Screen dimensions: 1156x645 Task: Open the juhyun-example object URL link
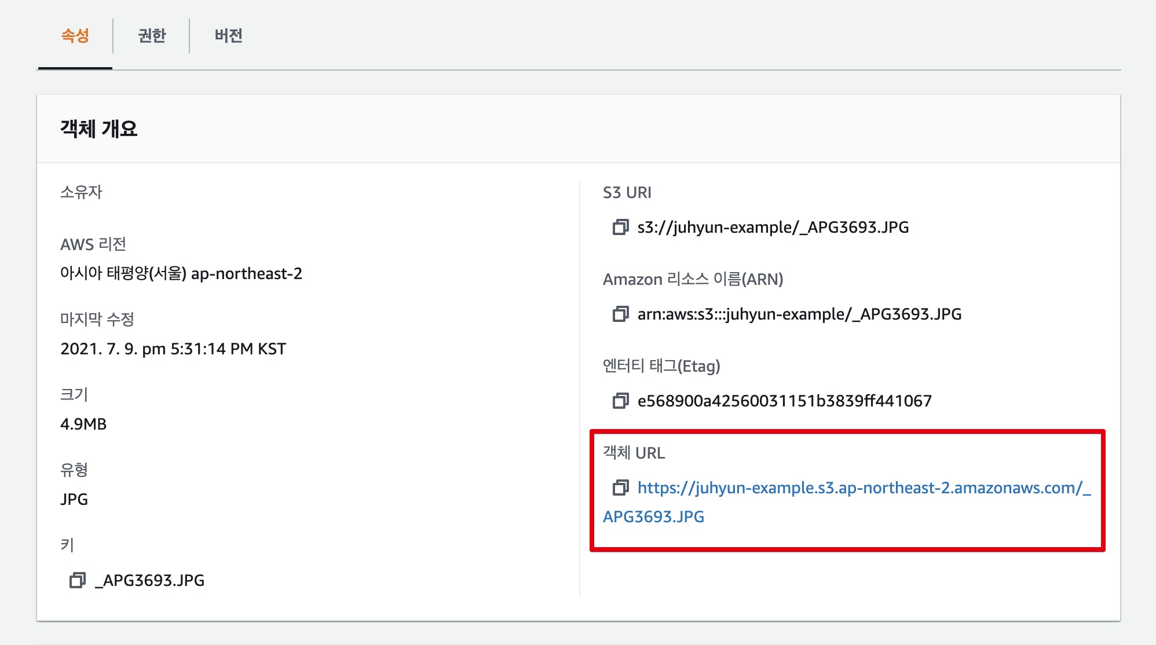(863, 488)
